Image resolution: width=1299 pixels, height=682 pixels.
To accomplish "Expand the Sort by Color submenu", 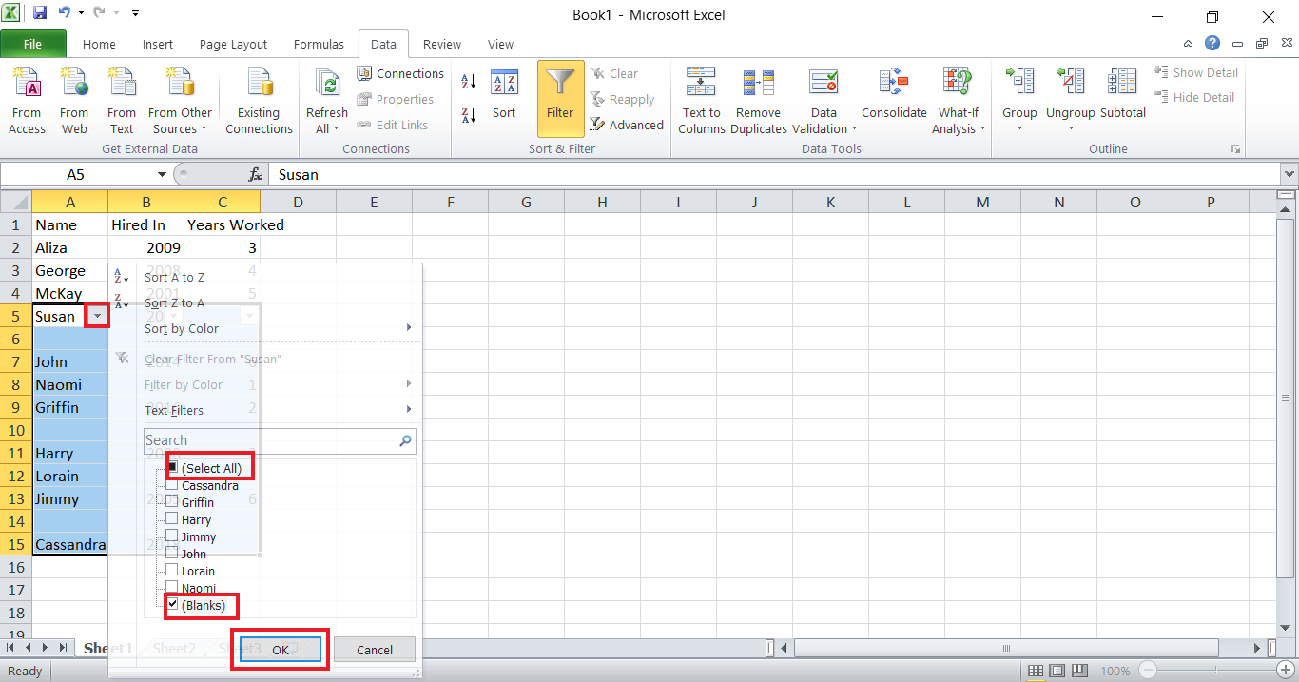I will tap(182, 328).
